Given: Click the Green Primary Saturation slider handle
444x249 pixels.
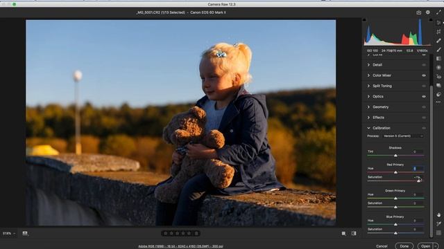Looking at the screenshot, I should (x=395, y=207).
